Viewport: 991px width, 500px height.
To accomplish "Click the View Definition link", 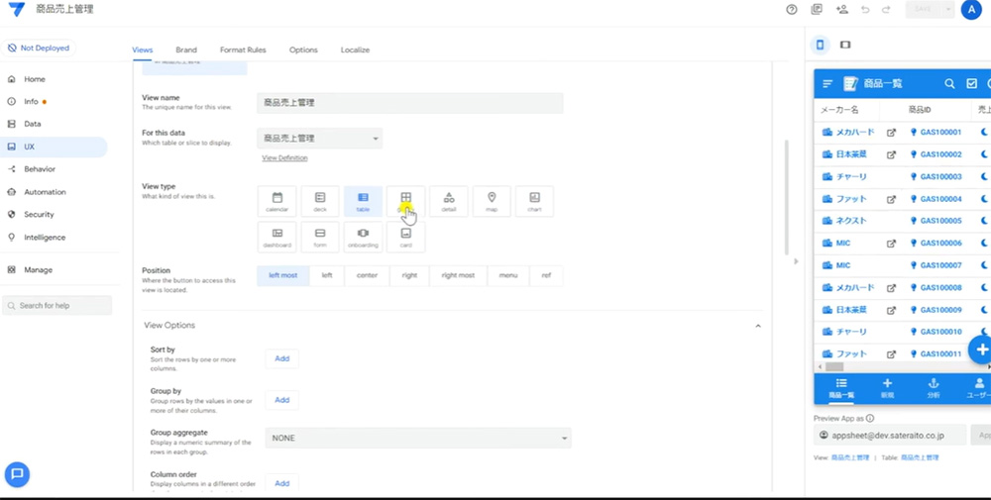I will tap(284, 157).
